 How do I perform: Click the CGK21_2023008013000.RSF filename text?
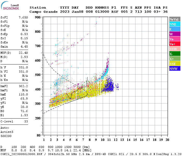[21, 154]
